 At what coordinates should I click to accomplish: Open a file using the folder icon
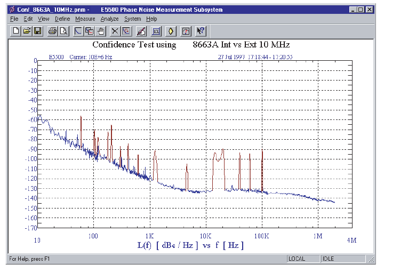coord(27,31)
